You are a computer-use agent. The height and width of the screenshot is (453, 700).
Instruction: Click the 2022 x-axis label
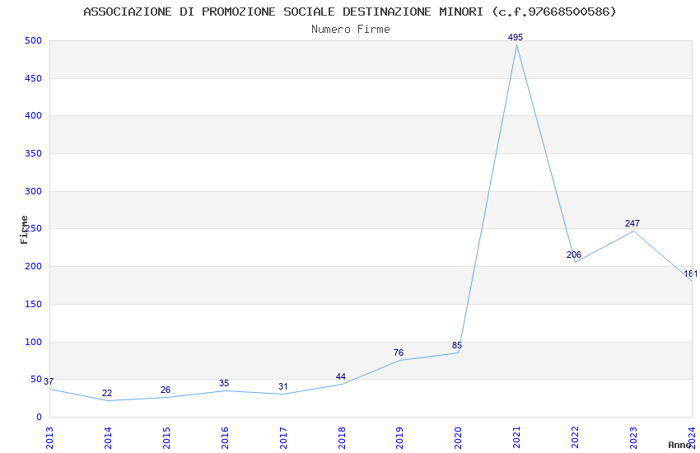coord(575,438)
